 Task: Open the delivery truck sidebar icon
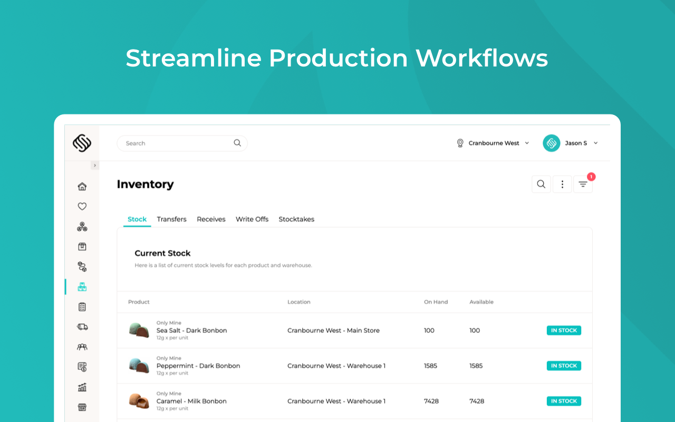82,327
